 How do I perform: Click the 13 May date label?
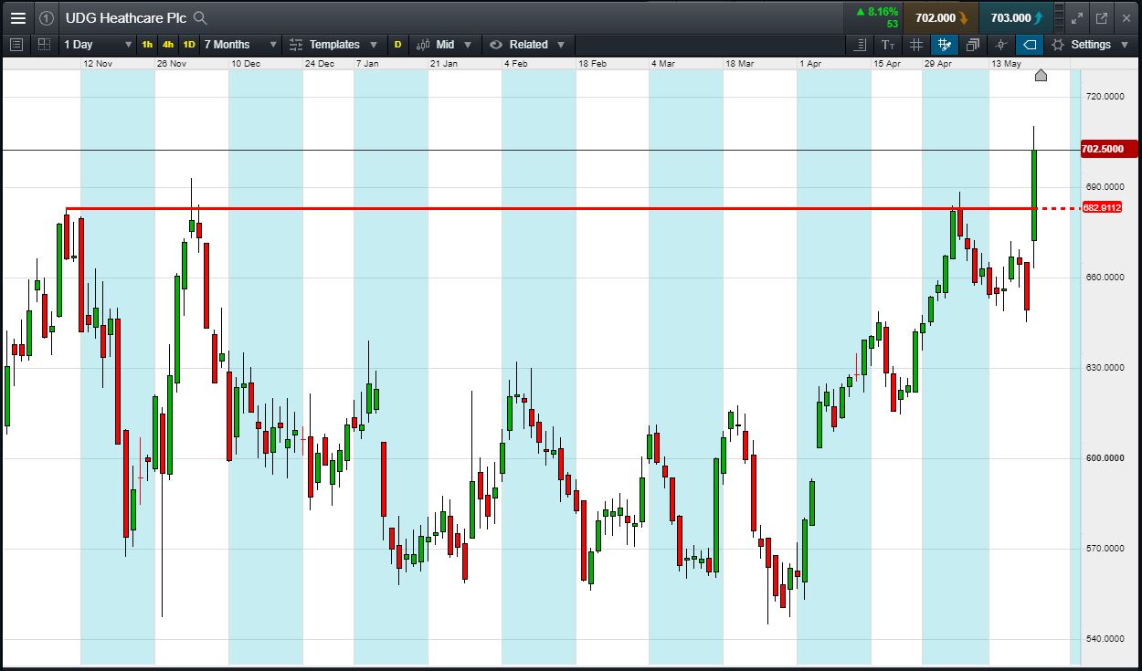[1006, 64]
